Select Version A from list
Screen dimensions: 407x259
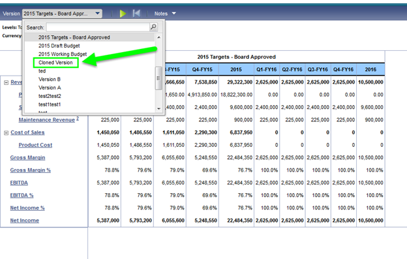coord(50,87)
